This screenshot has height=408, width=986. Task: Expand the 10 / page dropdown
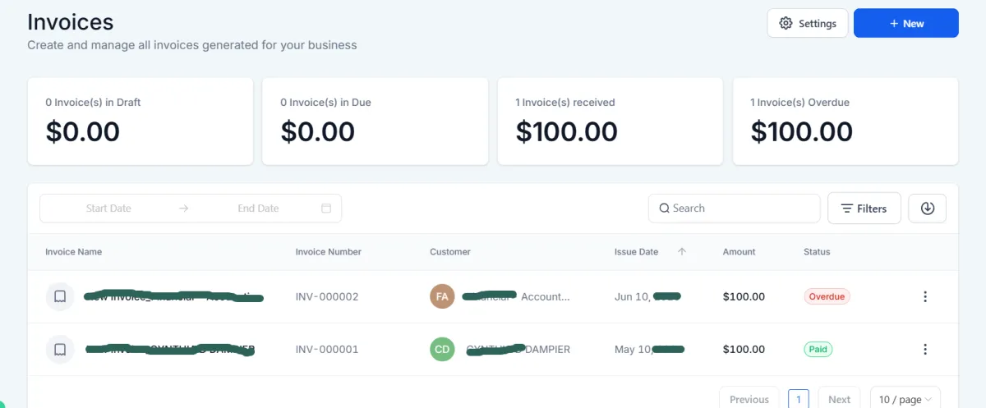pos(905,399)
